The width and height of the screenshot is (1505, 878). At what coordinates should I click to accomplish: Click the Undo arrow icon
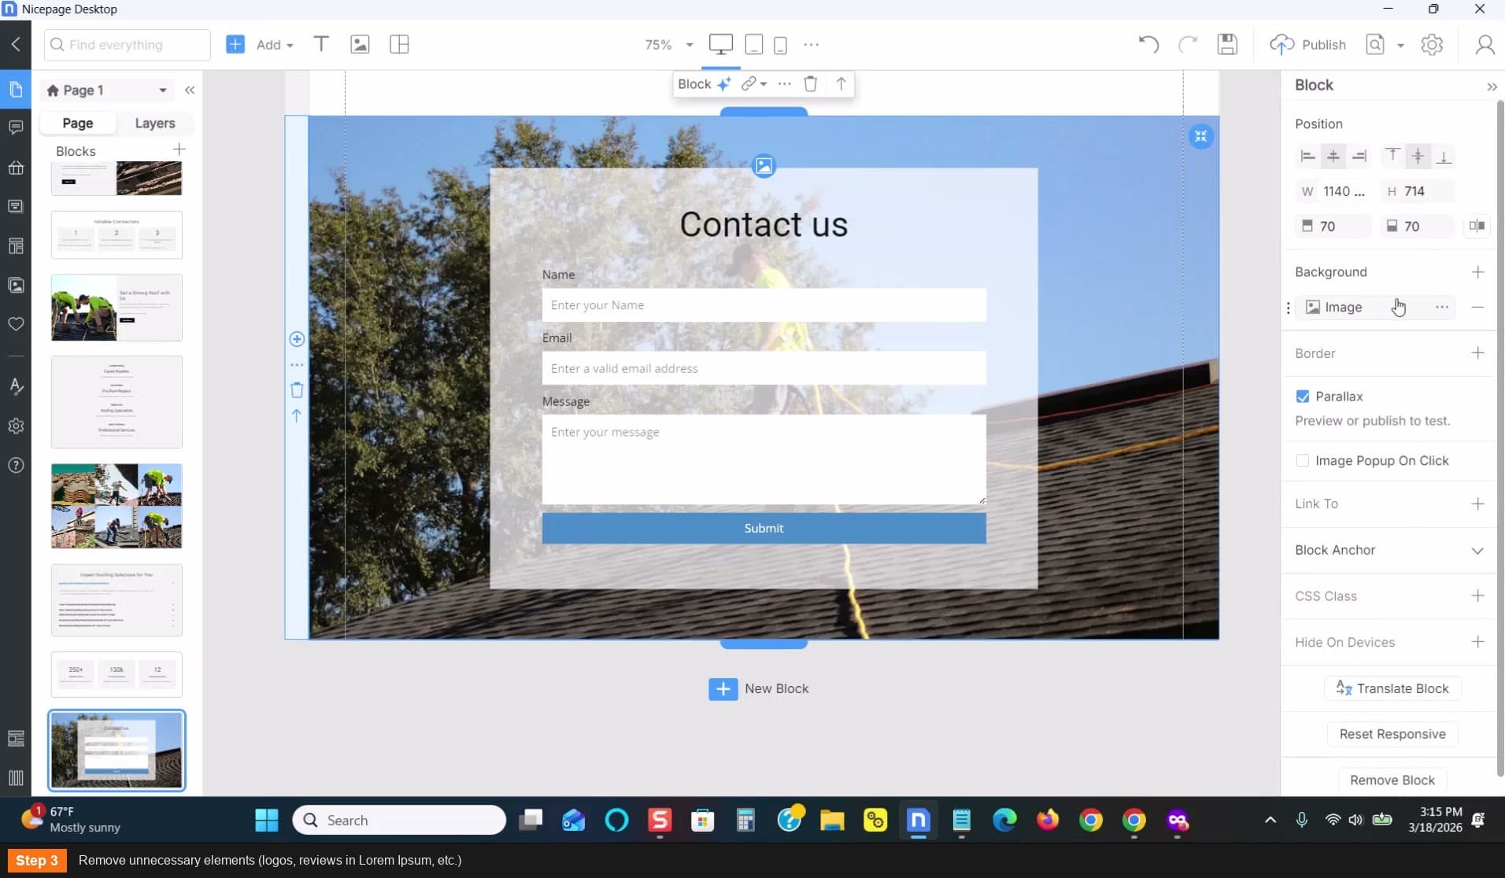[x=1148, y=44]
